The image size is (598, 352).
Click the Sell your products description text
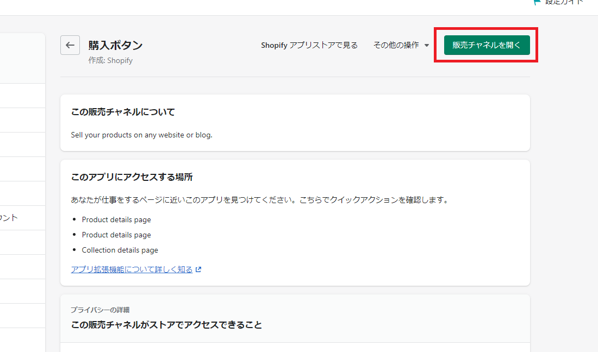coord(141,135)
